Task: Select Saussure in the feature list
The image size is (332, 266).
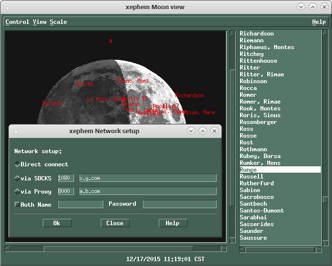Action: click(x=280, y=238)
